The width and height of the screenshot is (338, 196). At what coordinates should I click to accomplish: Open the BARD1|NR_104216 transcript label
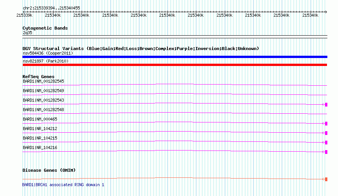40,147
